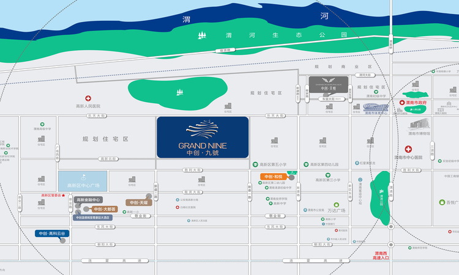459x275 pixels.
Task: Click the green icon beside 渭南技师学院
Action: tap(267, 199)
